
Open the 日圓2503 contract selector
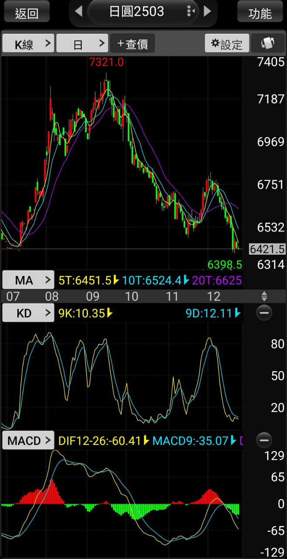point(137,11)
